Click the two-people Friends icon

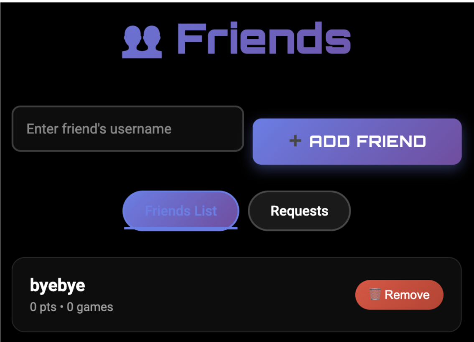click(x=142, y=42)
